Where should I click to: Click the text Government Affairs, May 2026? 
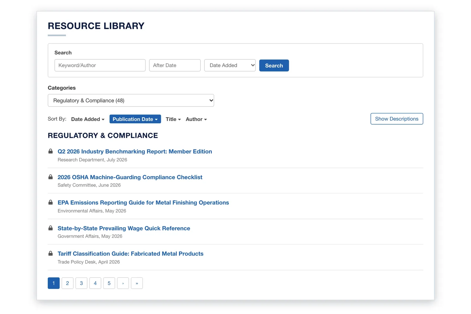pyautogui.click(x=90, y=236)
